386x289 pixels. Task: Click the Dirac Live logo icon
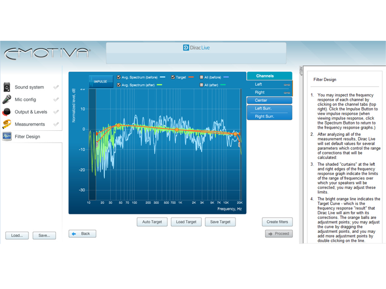click(186, 48)
